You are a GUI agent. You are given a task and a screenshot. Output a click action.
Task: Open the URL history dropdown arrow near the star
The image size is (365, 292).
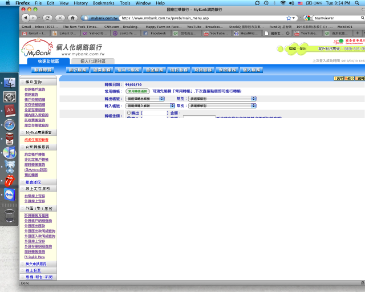(x=294, y=18)
